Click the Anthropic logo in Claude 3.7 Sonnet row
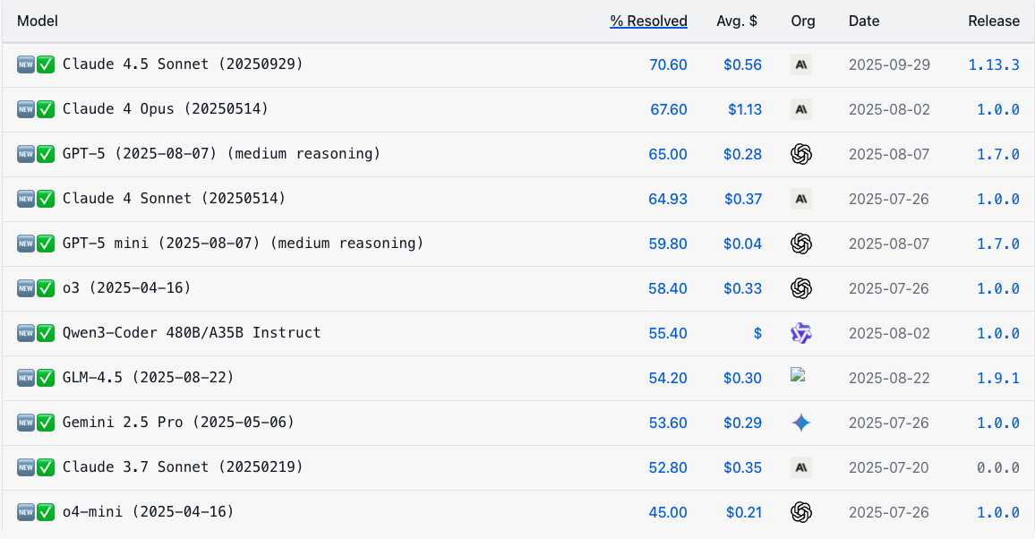Screen dimensions: 1035x539 point(801,467)
